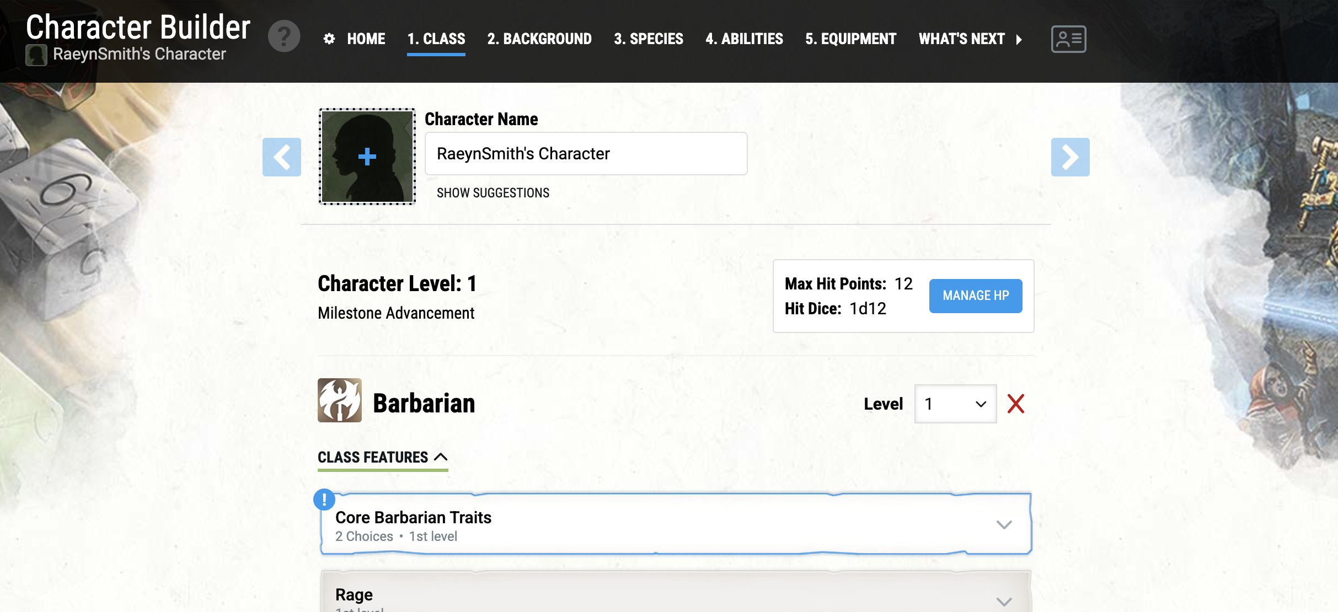Switch to the 4. Abilities tab
The width and height of the screenshot is (1338, 612).
(744, 39)
